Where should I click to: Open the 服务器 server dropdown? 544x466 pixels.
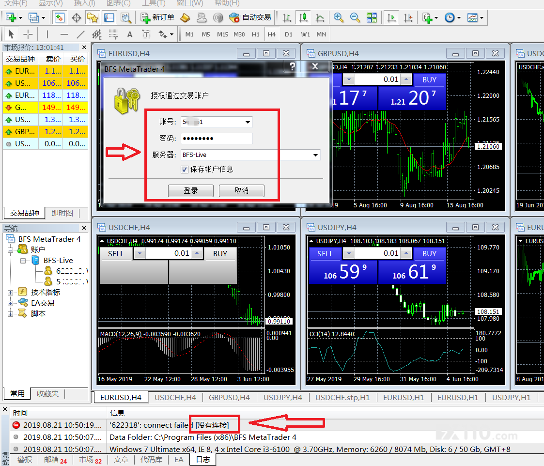[x=315, y=155]
